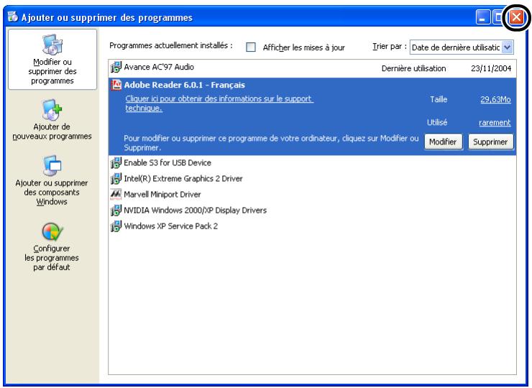
Task: Click the 23/11/2004 last used date
Action: click(491, 68)
